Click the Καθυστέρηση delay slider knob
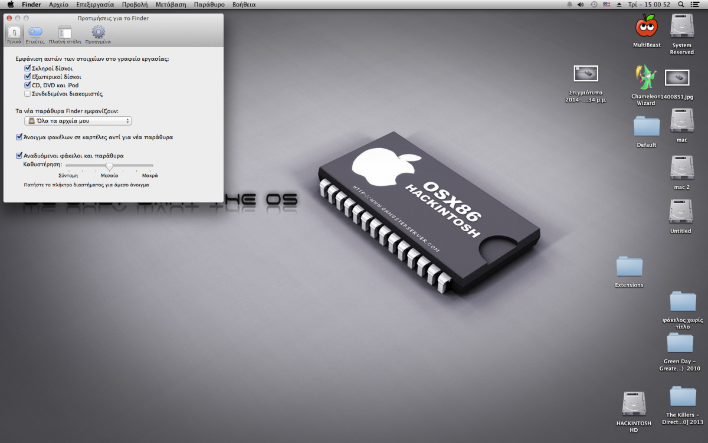 (x=109, y=167)
